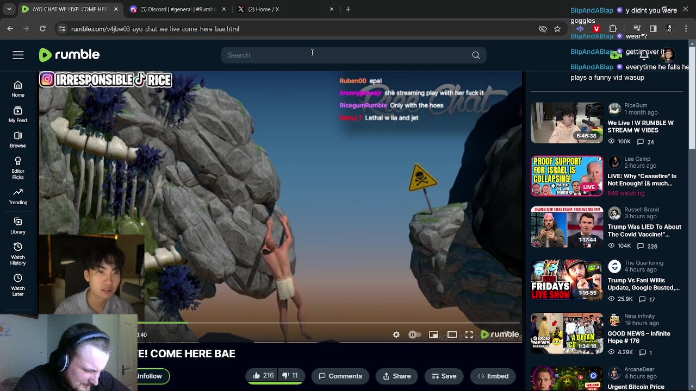Share this video

point(397,376)
